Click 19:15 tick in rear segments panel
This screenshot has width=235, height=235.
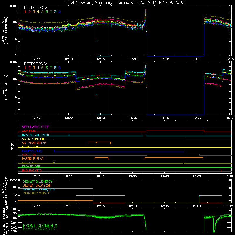click(x=229, y=118)
